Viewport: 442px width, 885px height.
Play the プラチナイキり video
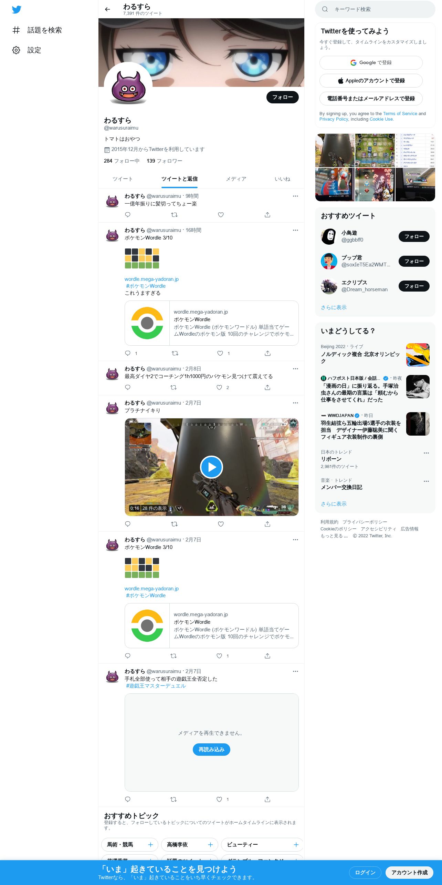click(x=211, y=467)
